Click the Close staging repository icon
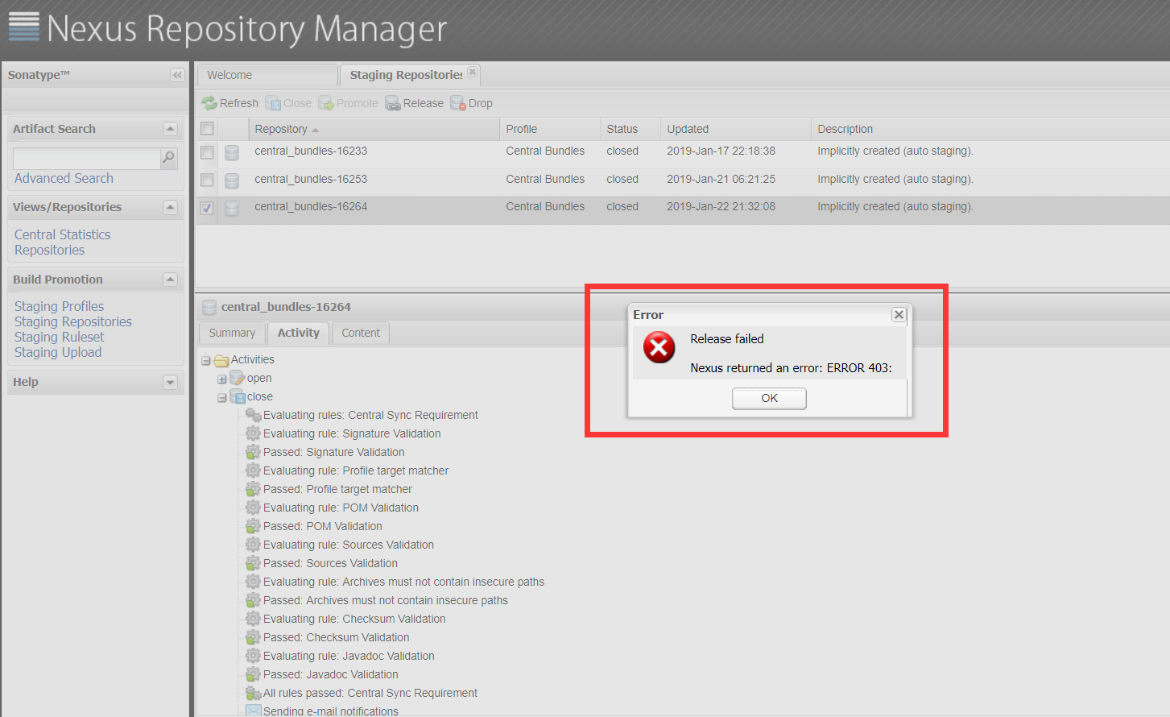The image size is (1170, 717). tap(273, 103)
